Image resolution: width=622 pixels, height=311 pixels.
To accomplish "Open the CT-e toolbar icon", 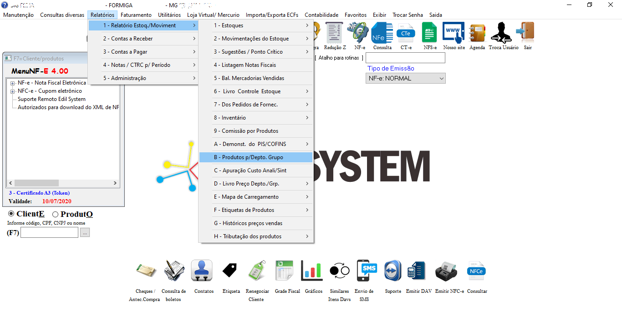I will click(406, 34).
